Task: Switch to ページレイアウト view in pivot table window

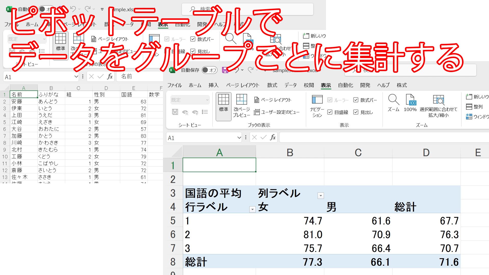Action: click(273, 100)
